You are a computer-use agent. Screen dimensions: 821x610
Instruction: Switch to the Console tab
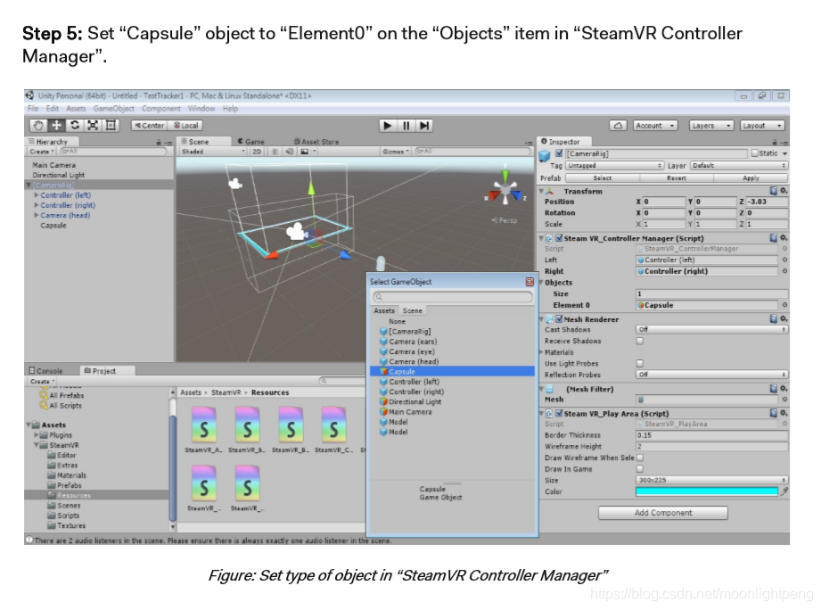coord(46,370)
